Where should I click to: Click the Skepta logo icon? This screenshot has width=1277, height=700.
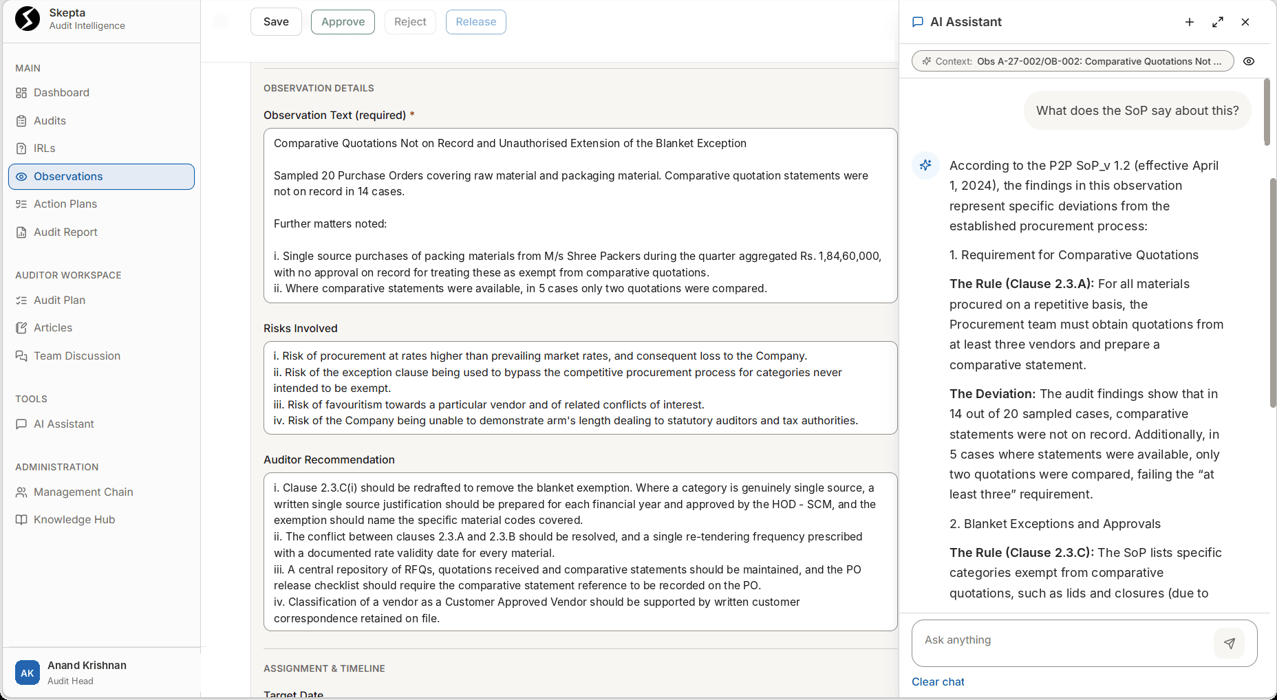coord(28,19)
